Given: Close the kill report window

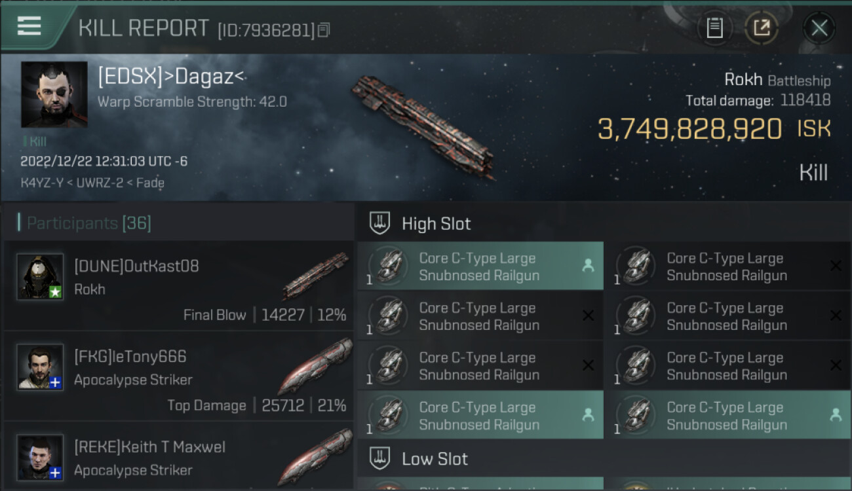Looking at the screenshot, I should pos(819,28).
